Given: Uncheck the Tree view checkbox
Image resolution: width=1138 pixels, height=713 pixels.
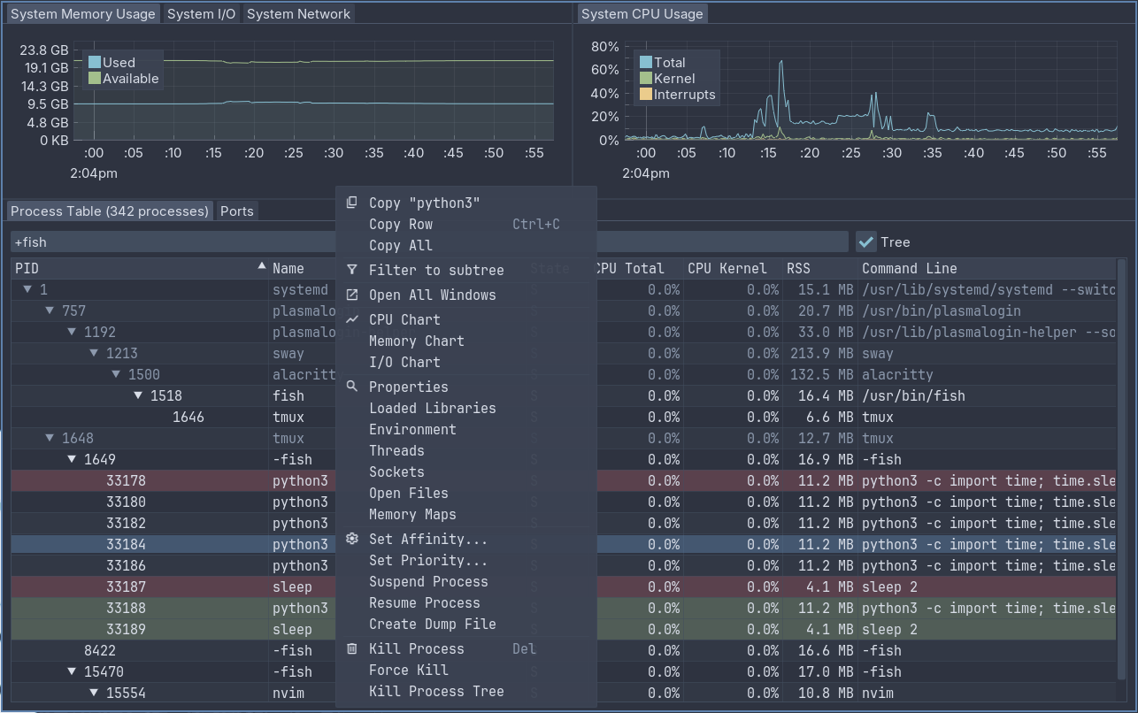Looking at the screenshot, I should 865,241.
